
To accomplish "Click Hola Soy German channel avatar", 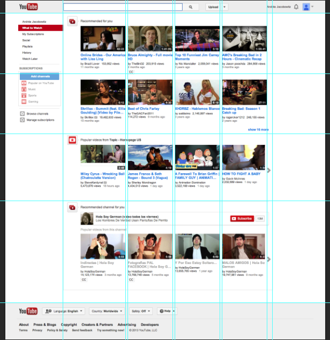I will click(x=87, y=219).
